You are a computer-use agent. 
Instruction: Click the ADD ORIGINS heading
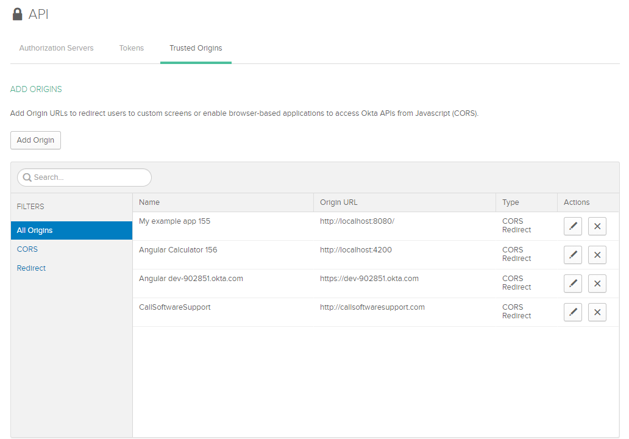pyautogui.click(x=36, y=89)
